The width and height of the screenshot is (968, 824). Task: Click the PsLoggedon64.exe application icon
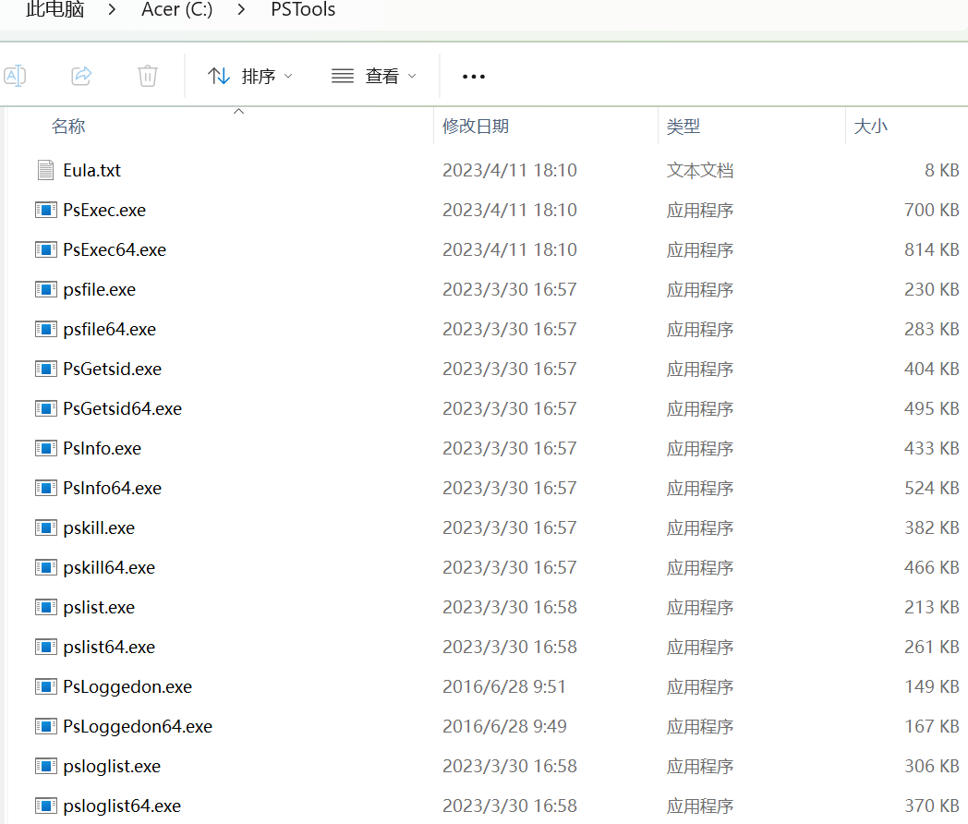click(45, 726)
